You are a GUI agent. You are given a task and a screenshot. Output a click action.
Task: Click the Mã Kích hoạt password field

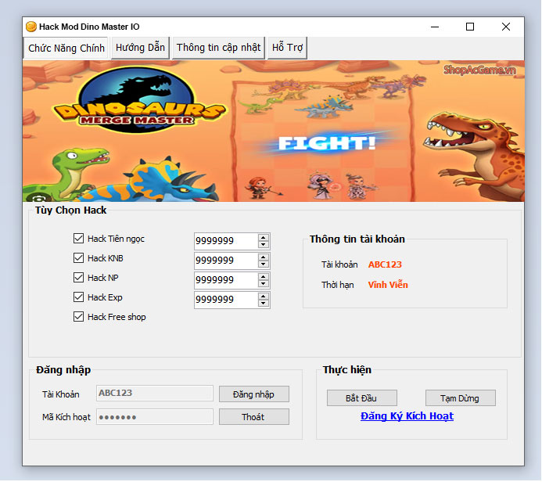coord(155,417)
